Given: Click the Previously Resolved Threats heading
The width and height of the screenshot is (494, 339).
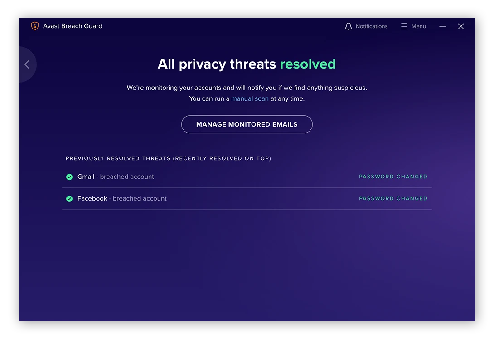Looking at the screenshot, I should coord(168,158).
